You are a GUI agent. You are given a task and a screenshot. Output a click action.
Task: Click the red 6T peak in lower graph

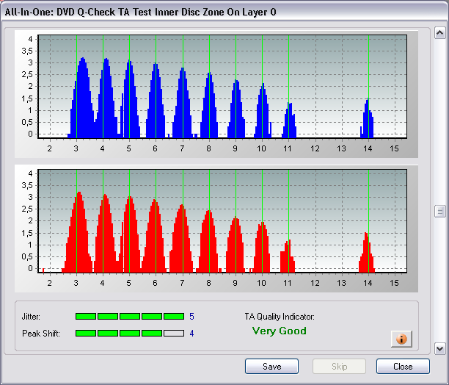[154, 236]
